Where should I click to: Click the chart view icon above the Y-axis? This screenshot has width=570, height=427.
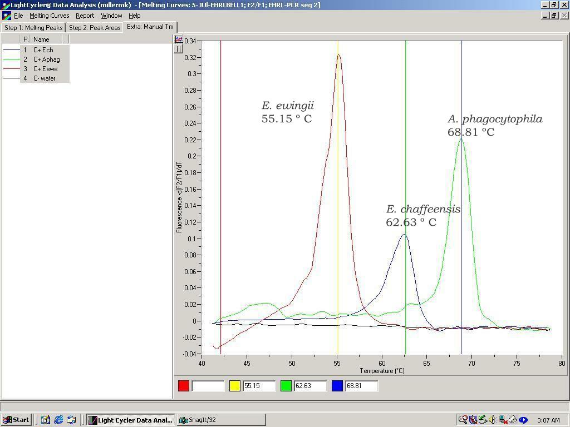[178, 39]
